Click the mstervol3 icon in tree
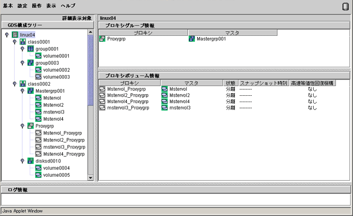Screen dimensions: 353x216 tap(38, 112)
